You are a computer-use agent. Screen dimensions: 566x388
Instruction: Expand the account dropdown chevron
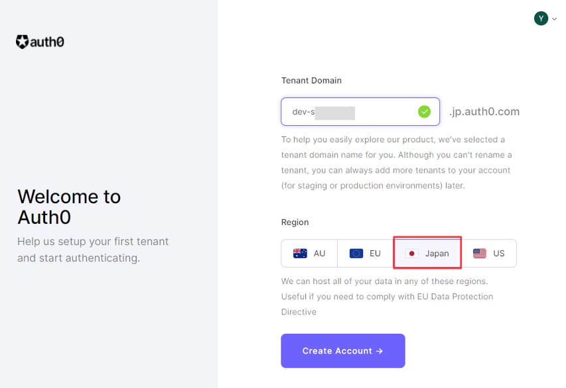click(555, 19)
